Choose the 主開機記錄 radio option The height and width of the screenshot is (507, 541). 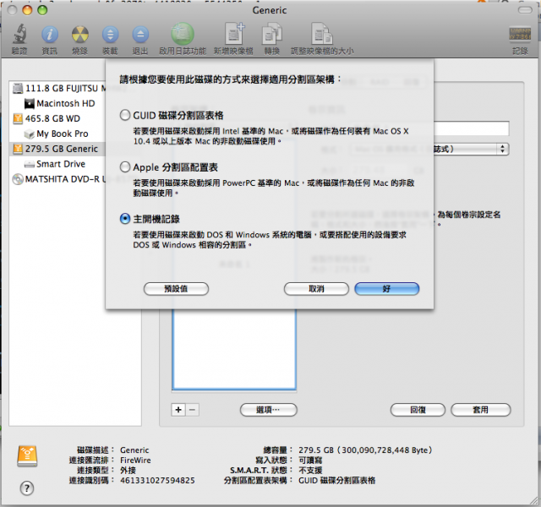[x=125, y=219]
